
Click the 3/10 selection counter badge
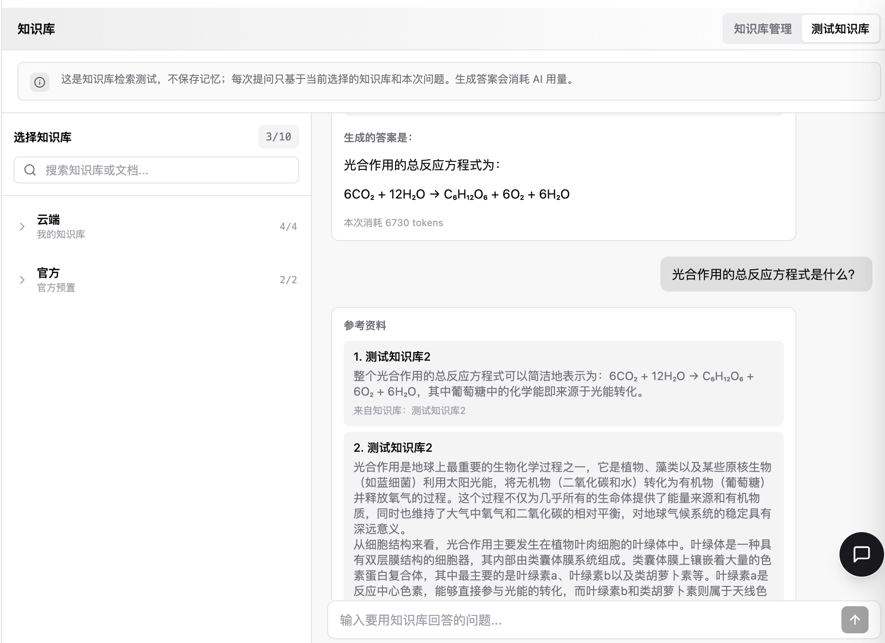point(278,137)
